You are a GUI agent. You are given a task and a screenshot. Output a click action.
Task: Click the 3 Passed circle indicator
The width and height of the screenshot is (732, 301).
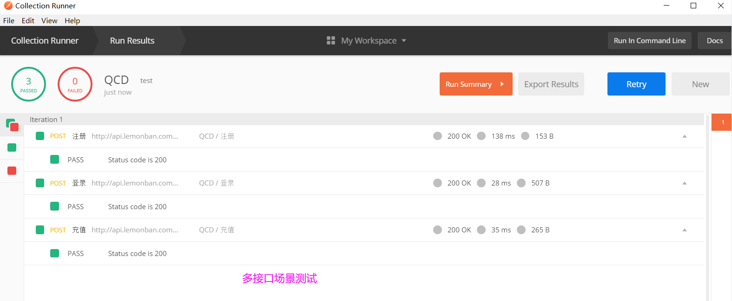(x=28, y=84)
